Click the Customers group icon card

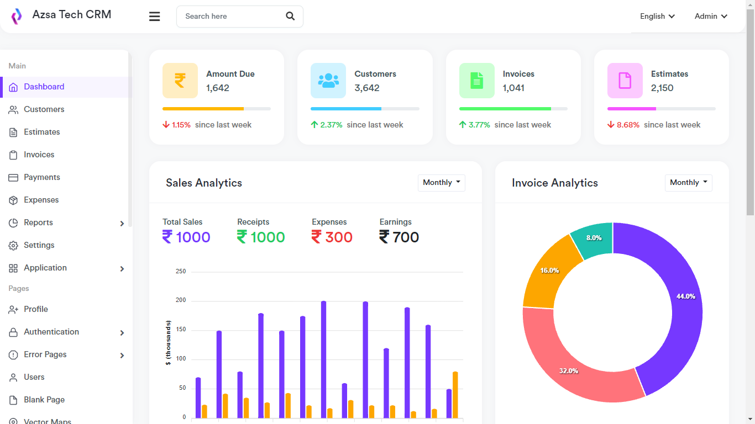click(328, 81)
